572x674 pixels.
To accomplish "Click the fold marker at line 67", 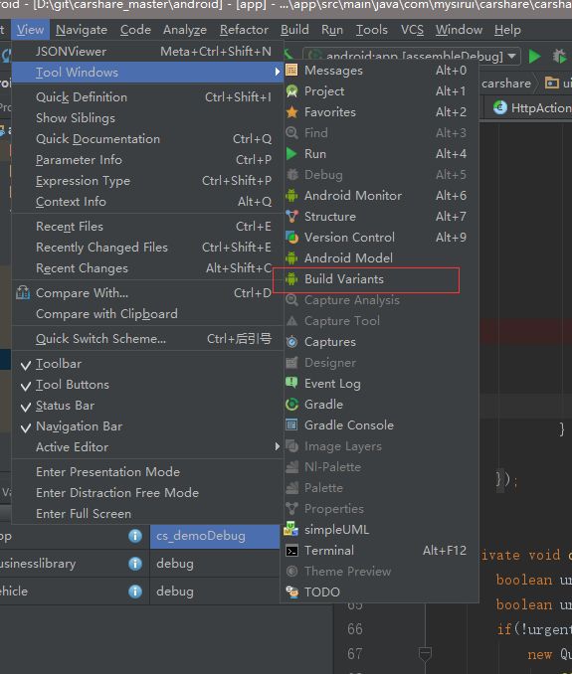I will pos(425,653).
